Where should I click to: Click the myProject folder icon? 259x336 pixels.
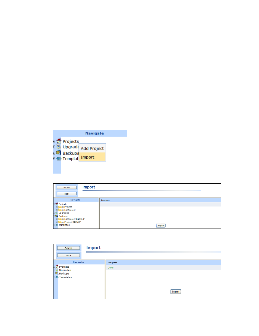point(59,207)
